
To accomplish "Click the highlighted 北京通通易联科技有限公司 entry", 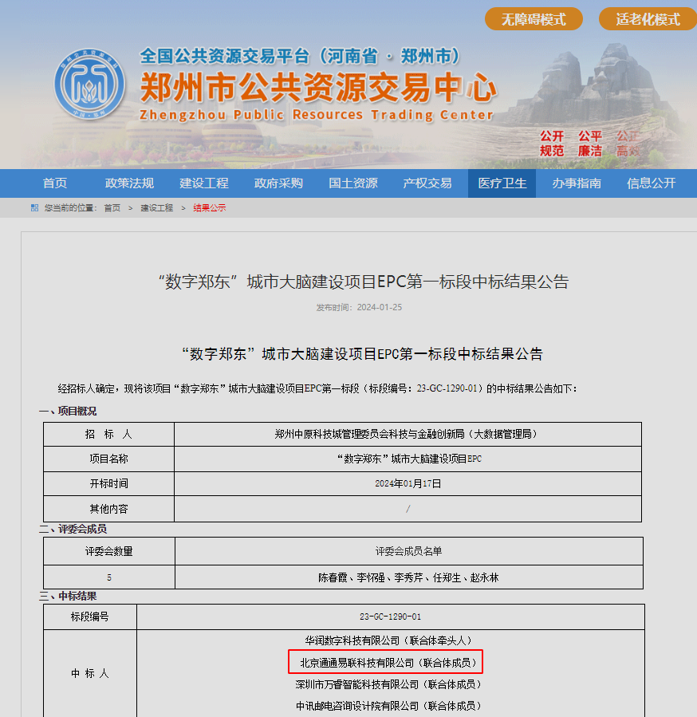I will coord(387,663).
